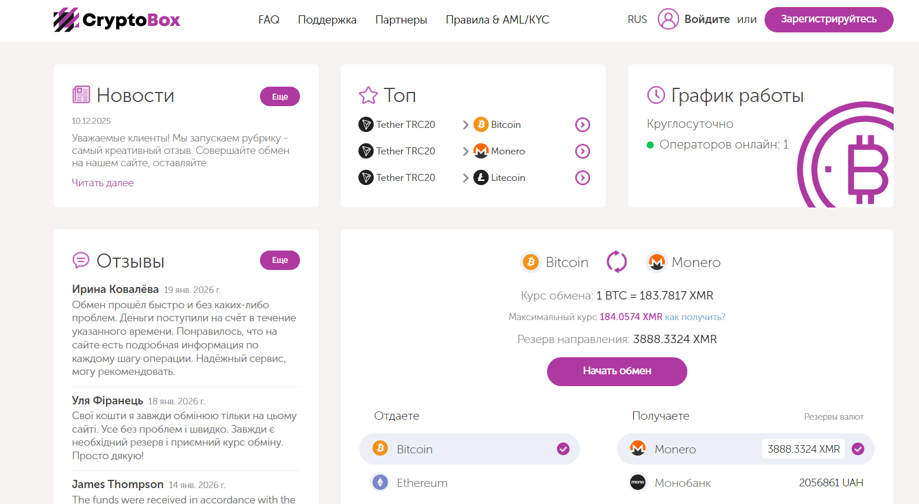This screenshot has width=919, height=504.
Task: Click the CryptoBox logo icon
Action: (x=66, y=19)
